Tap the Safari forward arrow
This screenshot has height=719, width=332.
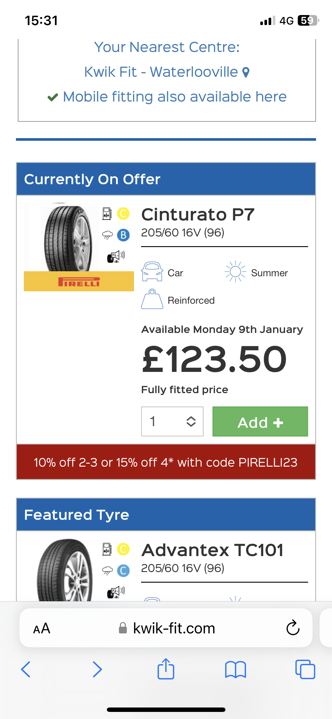click(x=97, y=669)
